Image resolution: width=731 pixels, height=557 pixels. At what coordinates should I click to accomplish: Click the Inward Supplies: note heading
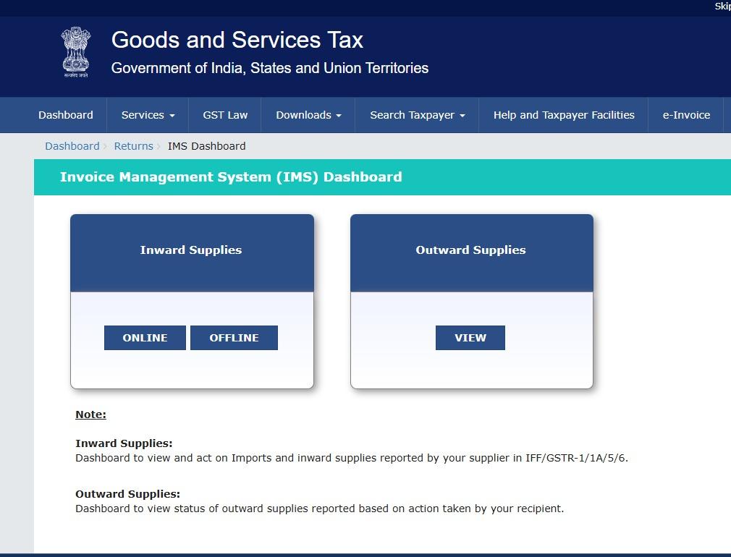[x=124, y=443]
